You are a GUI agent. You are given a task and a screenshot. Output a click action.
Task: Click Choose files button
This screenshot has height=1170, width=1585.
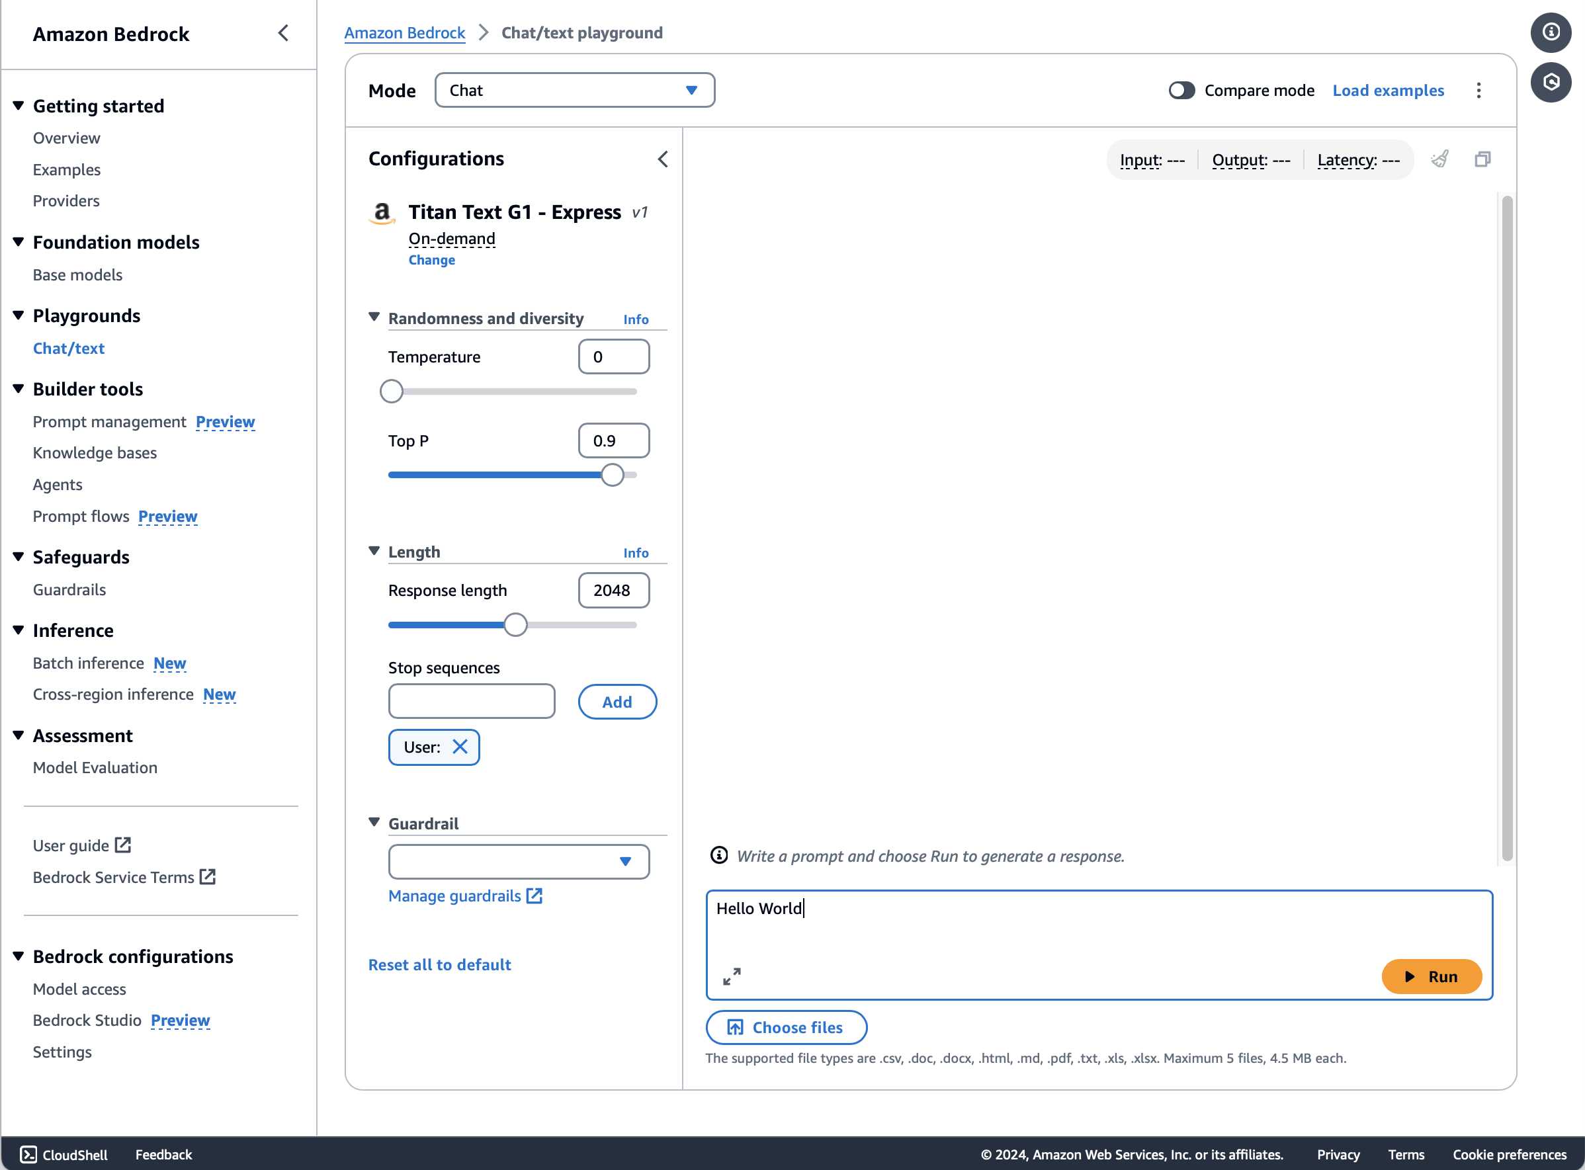coord(786,1027)
